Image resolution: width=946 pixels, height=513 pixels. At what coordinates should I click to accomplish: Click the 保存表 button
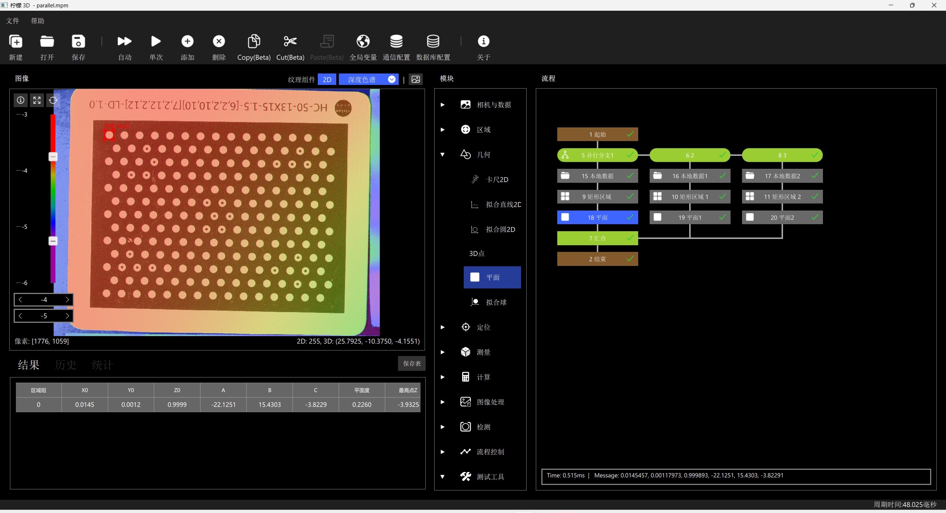[412, 363]
